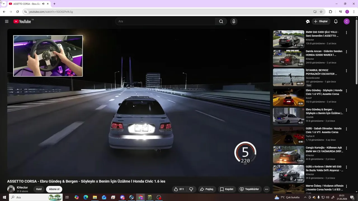Click the main video player

click(x=138, y=103)
